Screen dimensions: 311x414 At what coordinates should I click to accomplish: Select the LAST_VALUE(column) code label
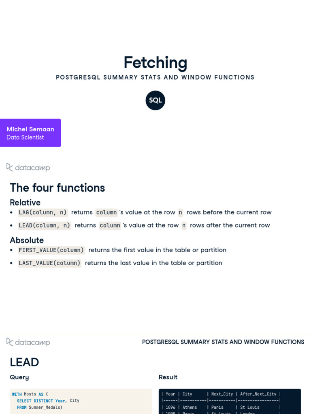(x=49, y=263)
